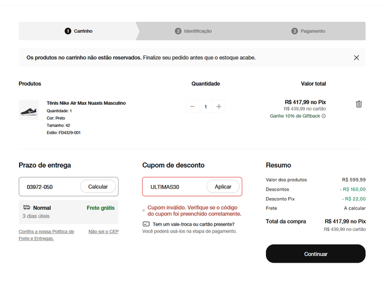Image resolution: width=388 pixels, height=288 pixels.
Task: Increase quantity with the plus button
Action: (219, 107)
